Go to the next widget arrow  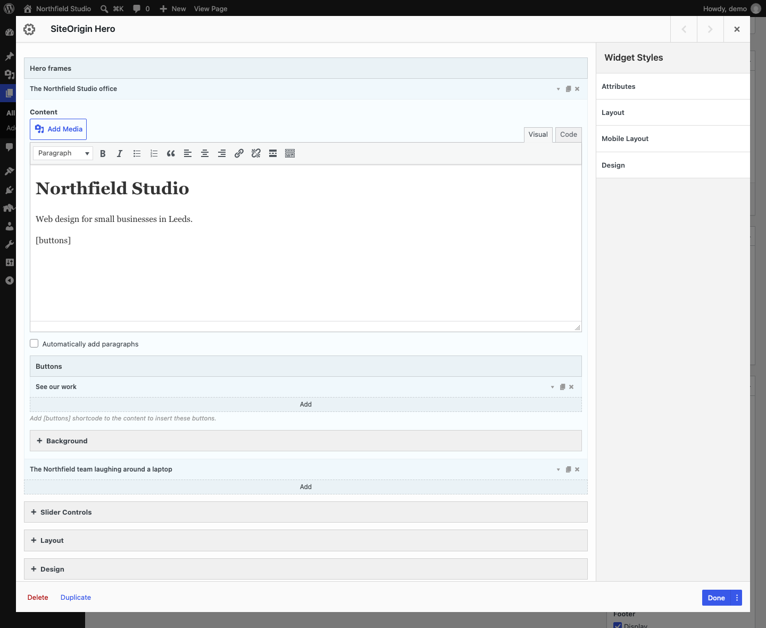click(710, 29)
